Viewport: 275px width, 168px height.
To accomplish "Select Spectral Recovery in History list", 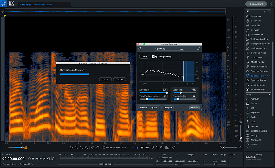I will (254, 160).
